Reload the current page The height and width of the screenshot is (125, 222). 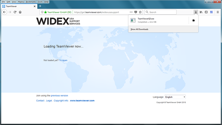pos(15,12)
